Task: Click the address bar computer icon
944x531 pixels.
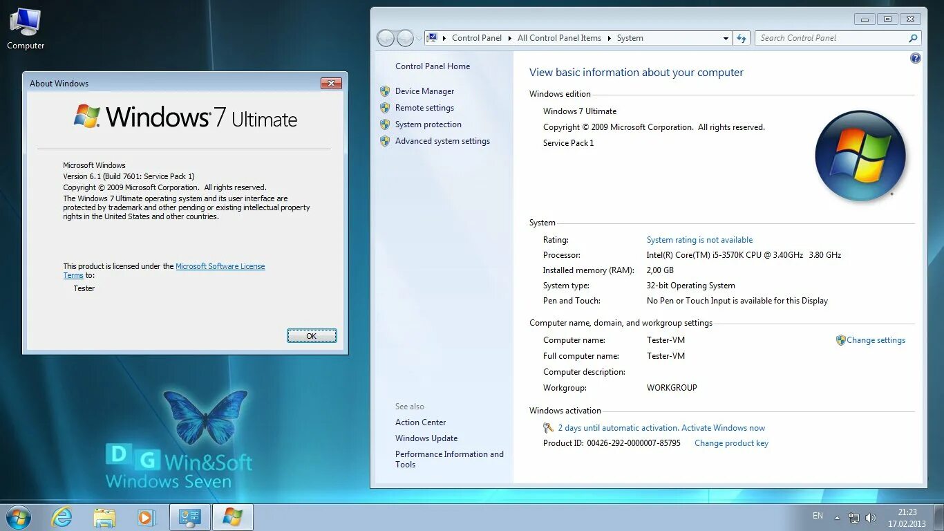Action: point(432,38)
